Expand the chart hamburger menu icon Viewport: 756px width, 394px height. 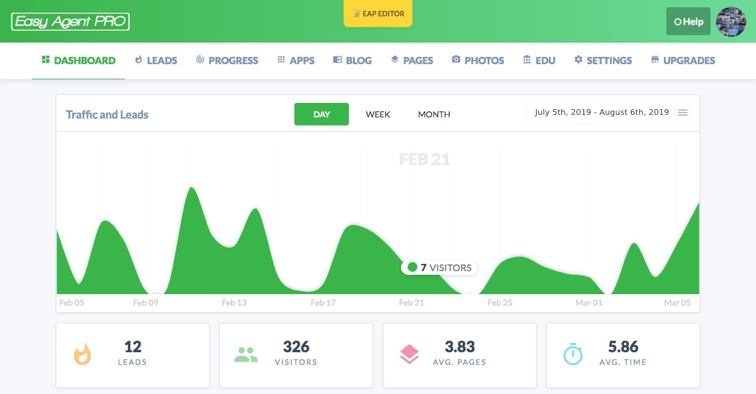(x=683, y=113)
